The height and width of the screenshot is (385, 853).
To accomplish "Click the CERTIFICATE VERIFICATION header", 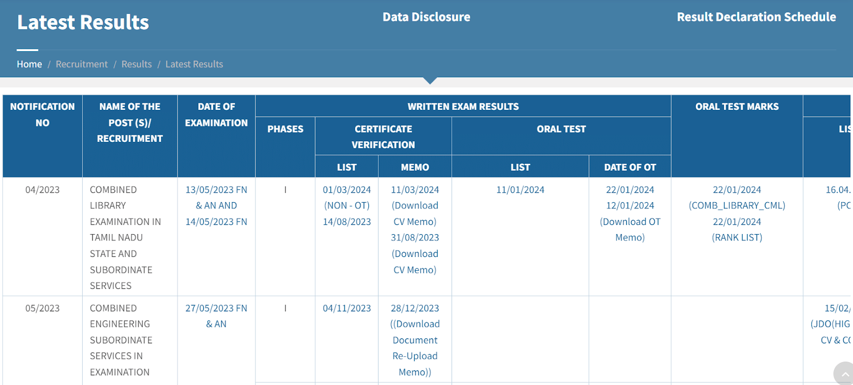I will click(383, 137).
